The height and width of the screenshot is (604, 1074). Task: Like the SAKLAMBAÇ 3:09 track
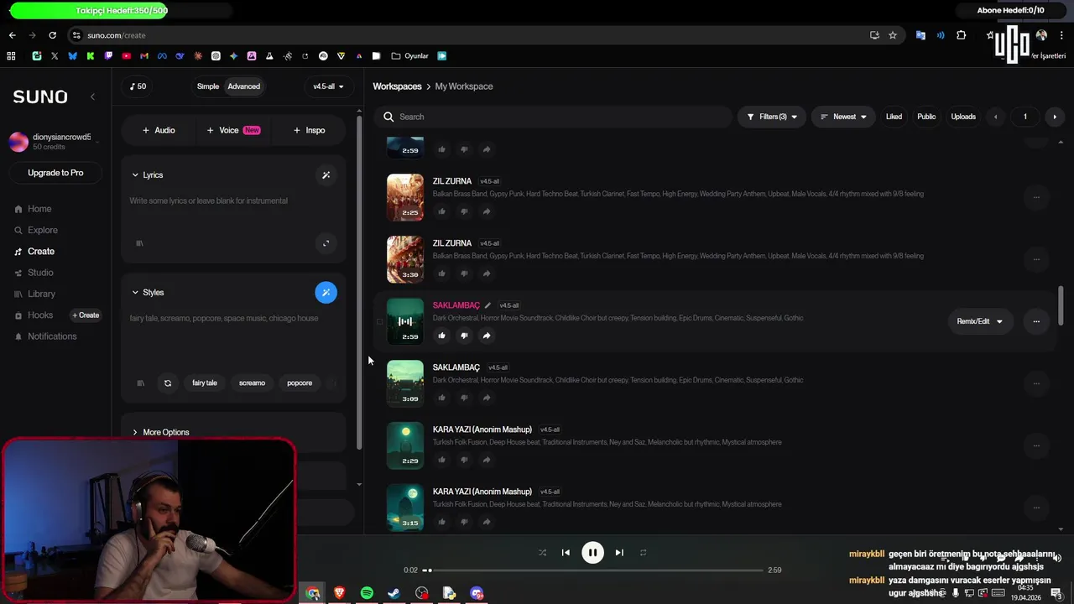(x=442, y=398)
